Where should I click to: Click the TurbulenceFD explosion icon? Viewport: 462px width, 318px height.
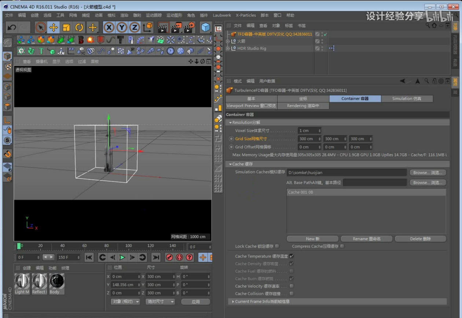click(x=90, y=40)
